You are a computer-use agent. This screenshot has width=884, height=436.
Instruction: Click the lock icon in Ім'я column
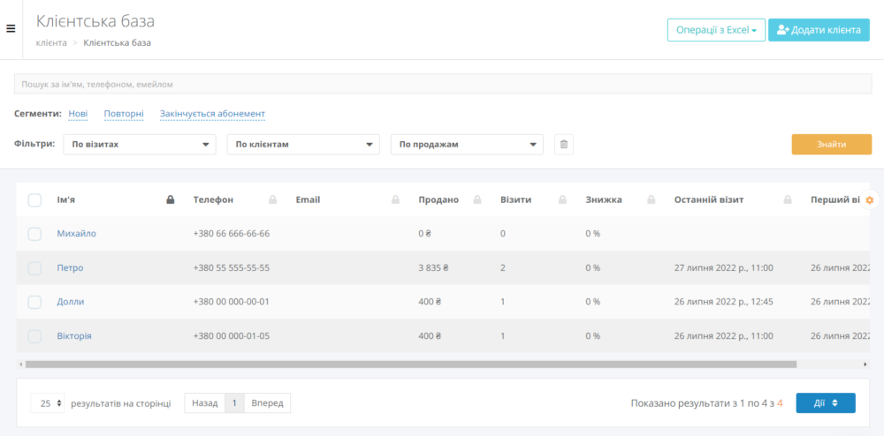click(x=171, y=200)
